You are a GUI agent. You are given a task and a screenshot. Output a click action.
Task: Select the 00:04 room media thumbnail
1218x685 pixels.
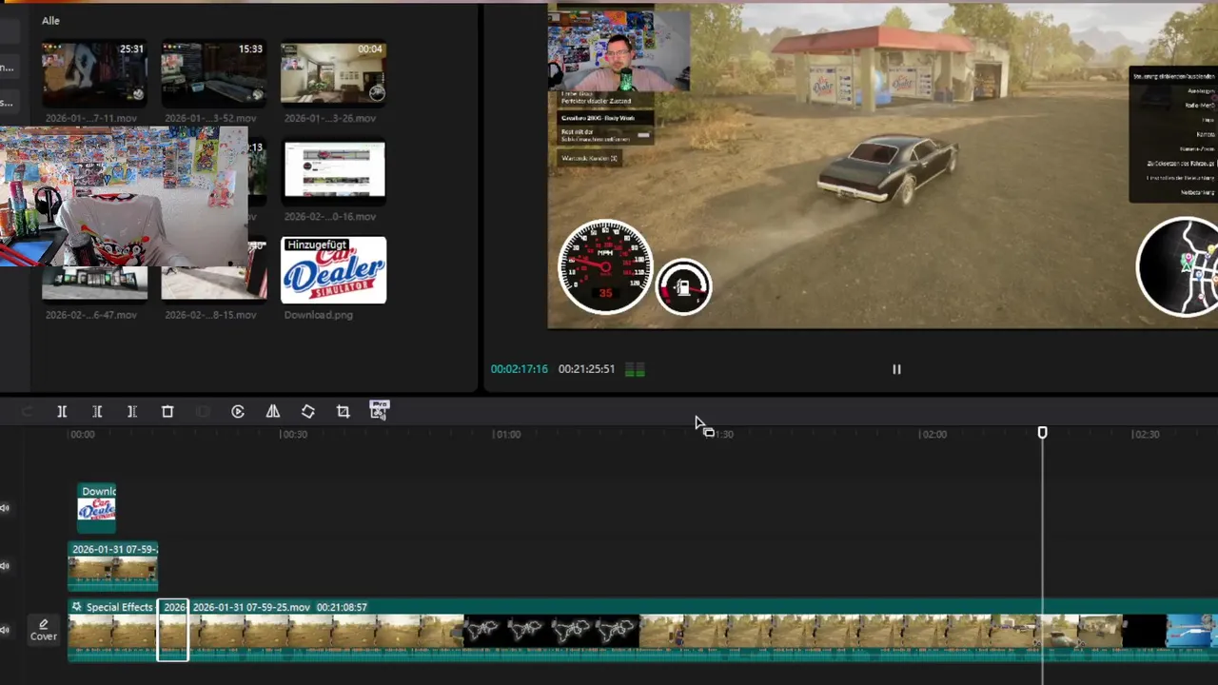pyautogui.click(x=333, y=72)
